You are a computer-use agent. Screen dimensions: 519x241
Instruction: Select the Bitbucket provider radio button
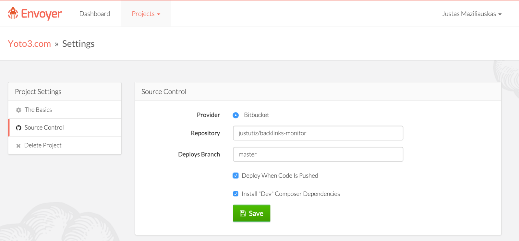click(236, 115)
